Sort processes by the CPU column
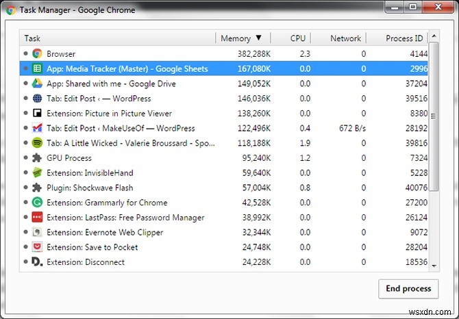Viewport: 459px width, 319px height. point(290,38)
